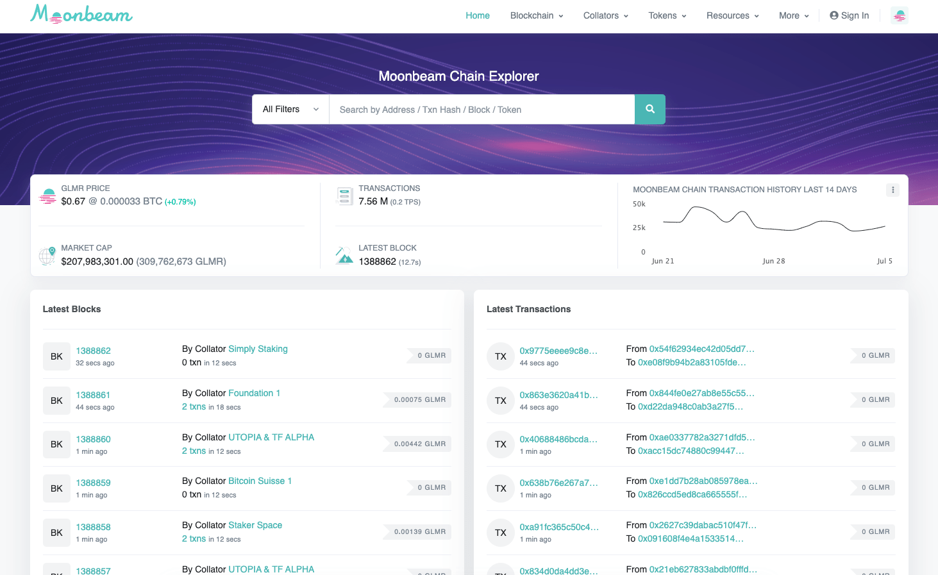Image resolution: width=938 pixels, height=575 pixels.
Task: Open the All Filters dropdown
Action: coord(290,109)
